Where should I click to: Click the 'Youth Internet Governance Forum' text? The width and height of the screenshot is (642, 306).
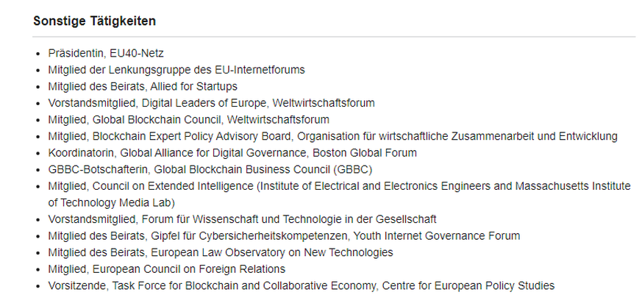tap(438, 235)
